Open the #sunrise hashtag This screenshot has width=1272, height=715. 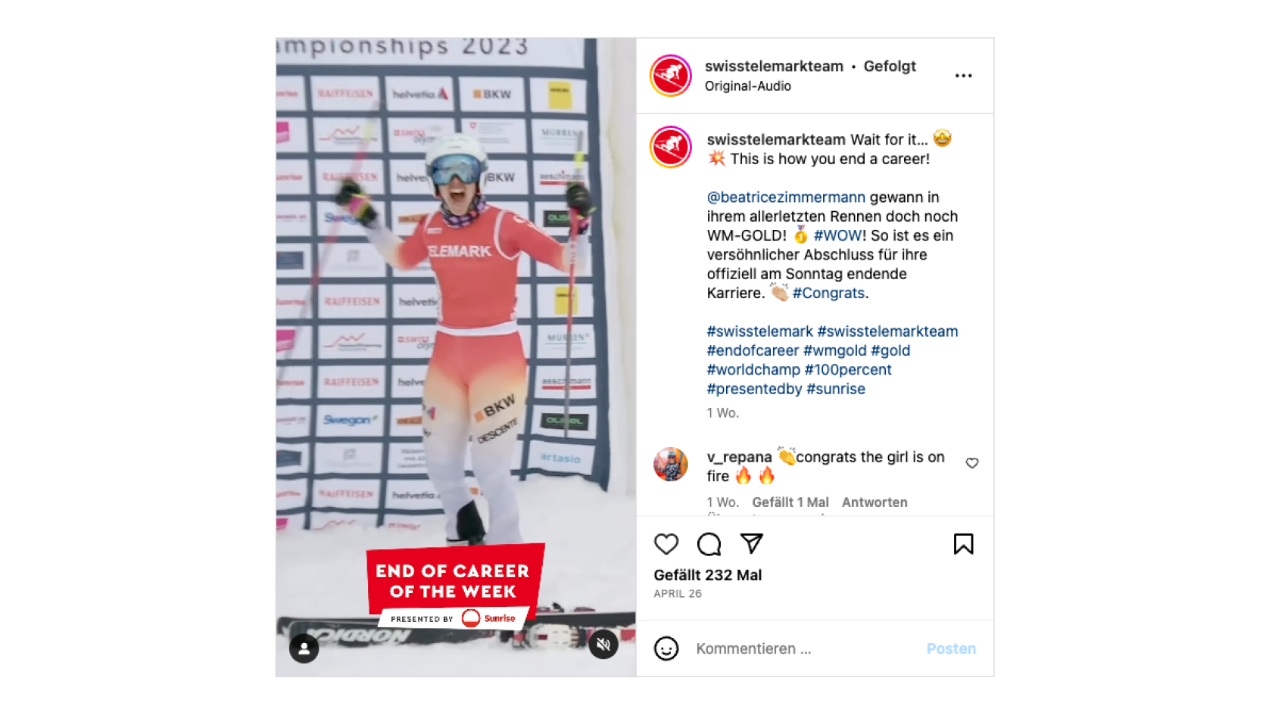coord(836,389)
